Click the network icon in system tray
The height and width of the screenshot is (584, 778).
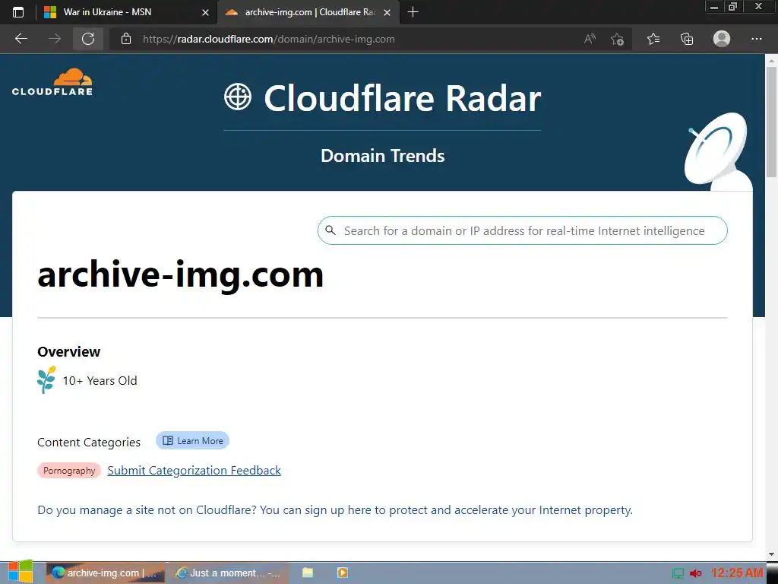tap(678, 573)
